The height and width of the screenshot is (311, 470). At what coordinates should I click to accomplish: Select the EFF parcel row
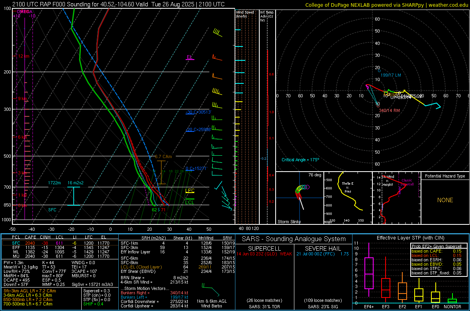click(60, 247)
